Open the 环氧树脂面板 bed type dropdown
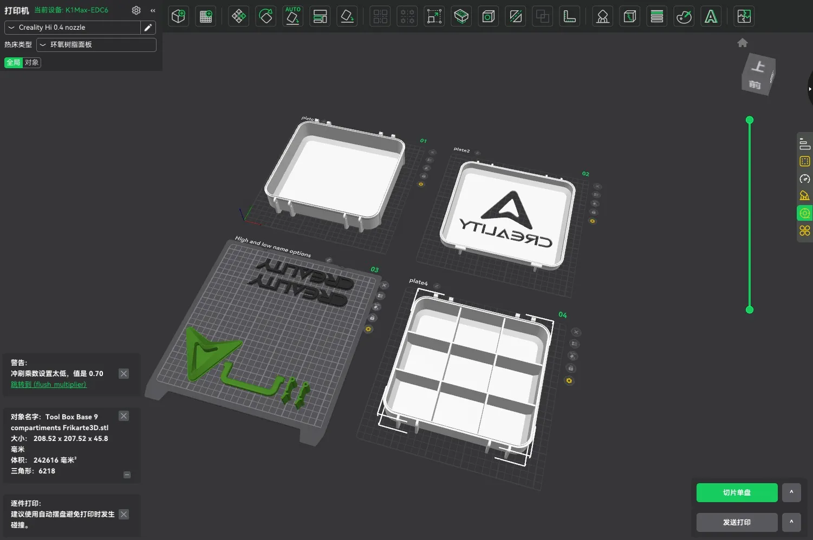This screenshot has height=540, width=813. [96, 45]
